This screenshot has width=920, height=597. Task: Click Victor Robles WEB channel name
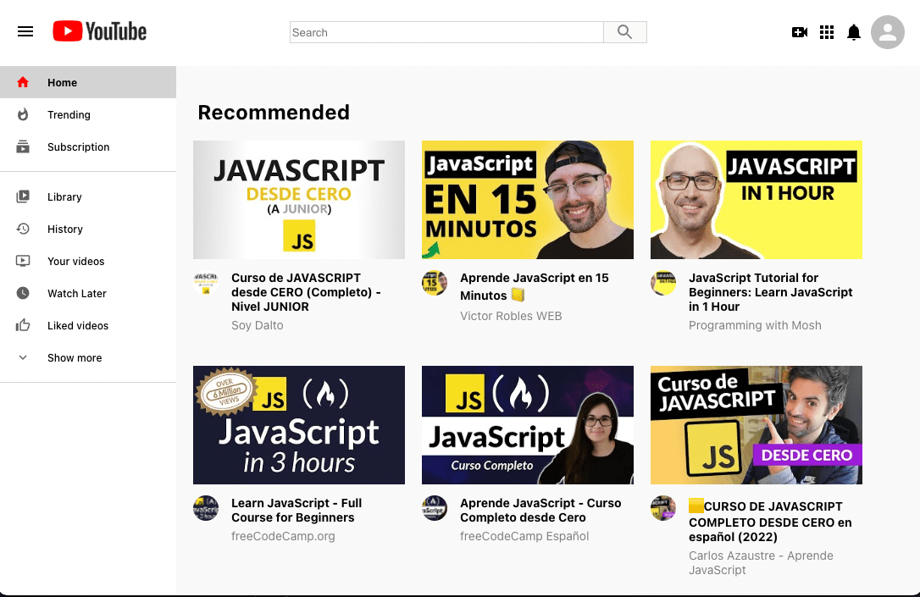[511, 316]
